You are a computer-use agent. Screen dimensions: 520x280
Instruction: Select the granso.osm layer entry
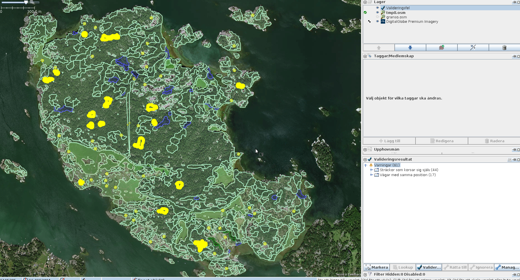point(396,17)
